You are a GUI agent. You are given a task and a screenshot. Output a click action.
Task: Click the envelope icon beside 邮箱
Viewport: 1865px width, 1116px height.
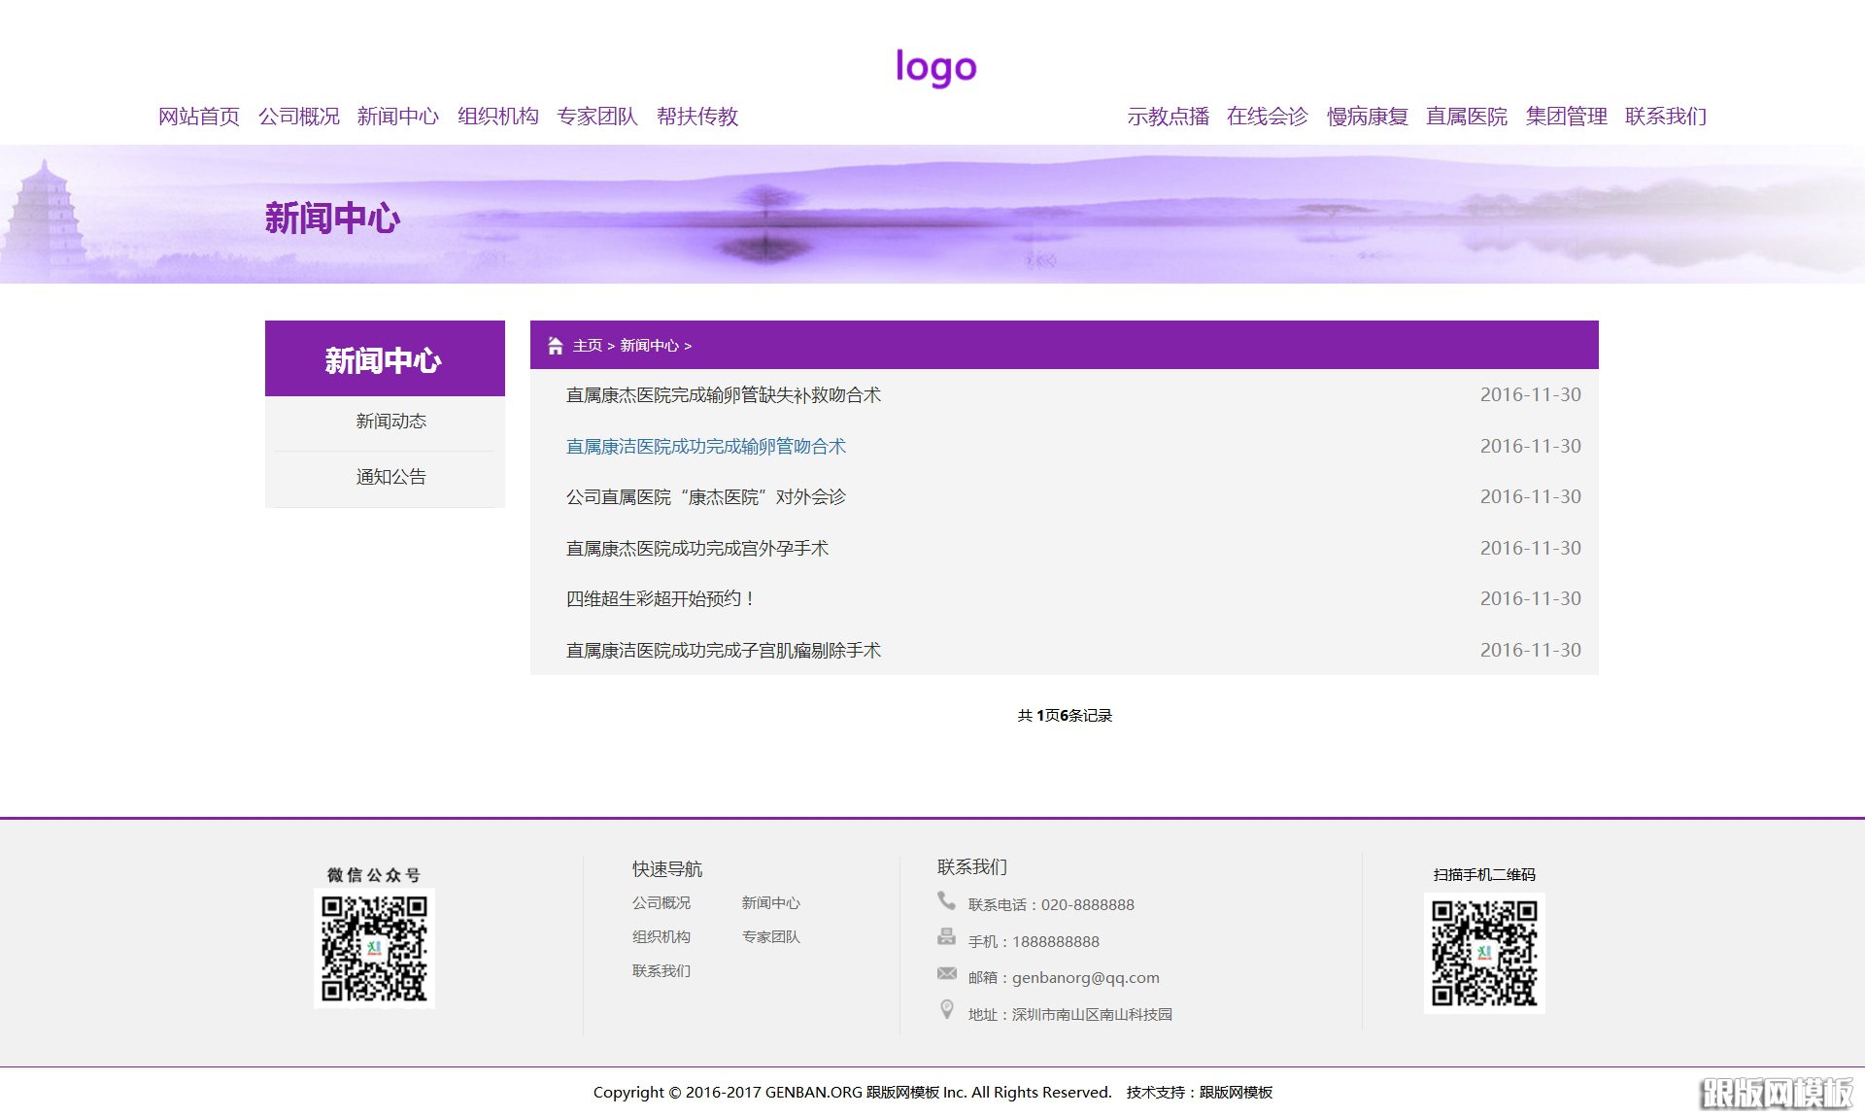946,974
